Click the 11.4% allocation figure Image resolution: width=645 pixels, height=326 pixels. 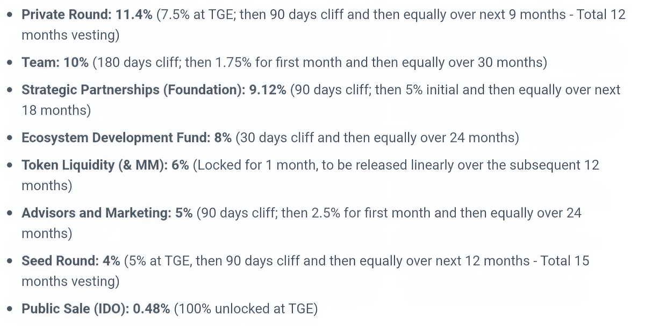(133, 15)
